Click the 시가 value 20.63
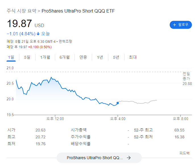Screen dimensions: 195x166 [x=41, y=130]
